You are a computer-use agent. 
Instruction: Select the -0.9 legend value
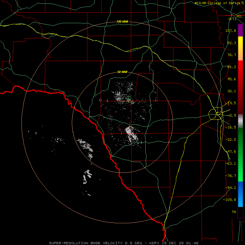pyautogui.click(x=232, y=115)
